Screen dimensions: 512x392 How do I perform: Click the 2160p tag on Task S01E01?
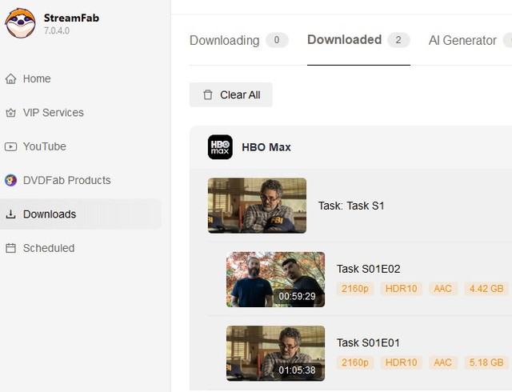pos(355,362)
